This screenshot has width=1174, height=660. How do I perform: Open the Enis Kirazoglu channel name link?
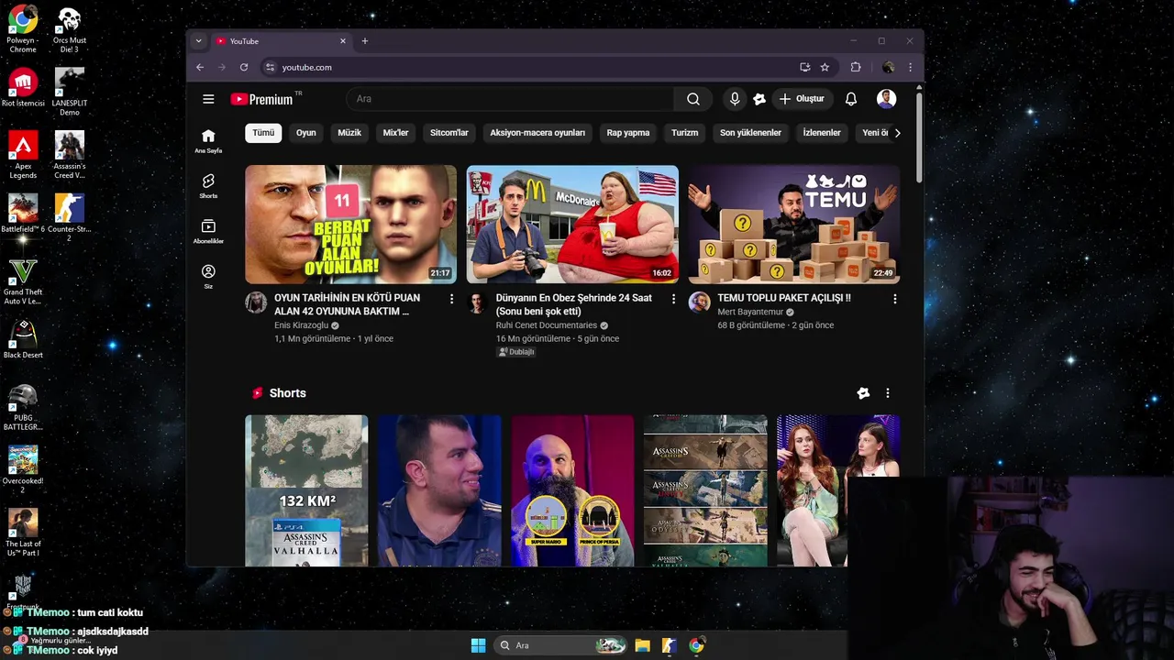pyautogui.click(x=301, y=325)
